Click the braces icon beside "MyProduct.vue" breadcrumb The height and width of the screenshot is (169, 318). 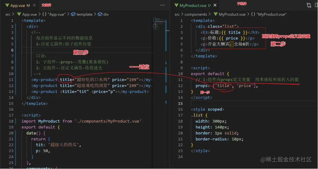253,14
